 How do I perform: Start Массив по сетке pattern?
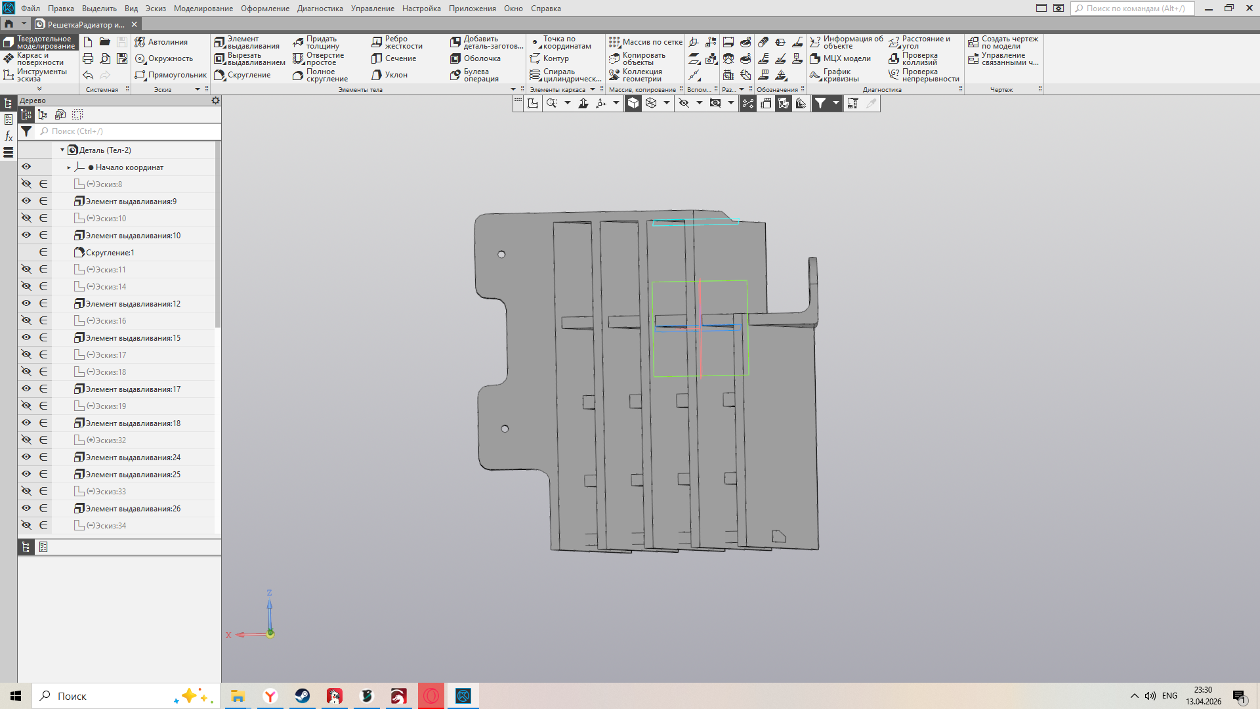point(646,42)
